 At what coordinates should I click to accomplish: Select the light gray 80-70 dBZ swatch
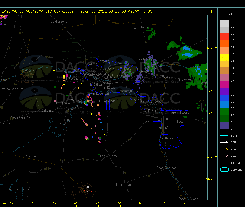pyautogui.click(x=224, y=23)
